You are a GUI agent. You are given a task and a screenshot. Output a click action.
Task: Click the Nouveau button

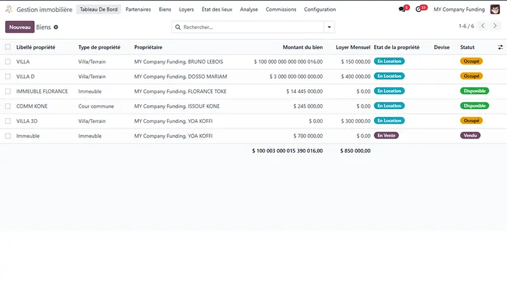[20, 27]
